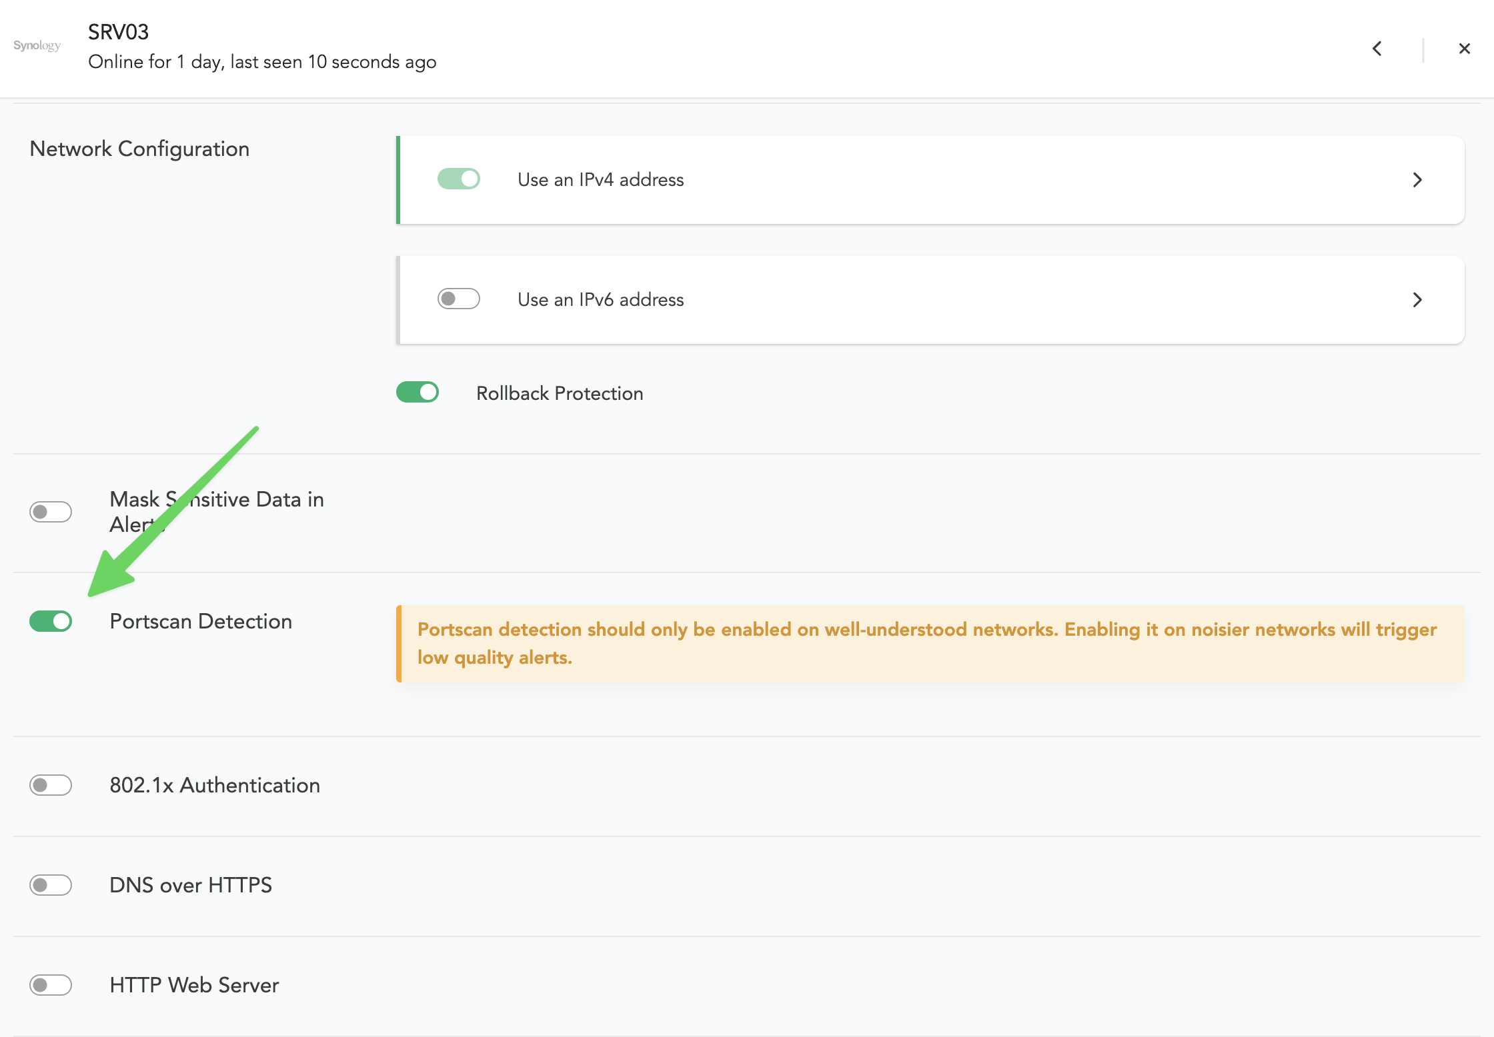Enable Mask Sensitive Data in Alerts
This screenshot has width=1494, height=1037.
[51, 512]
